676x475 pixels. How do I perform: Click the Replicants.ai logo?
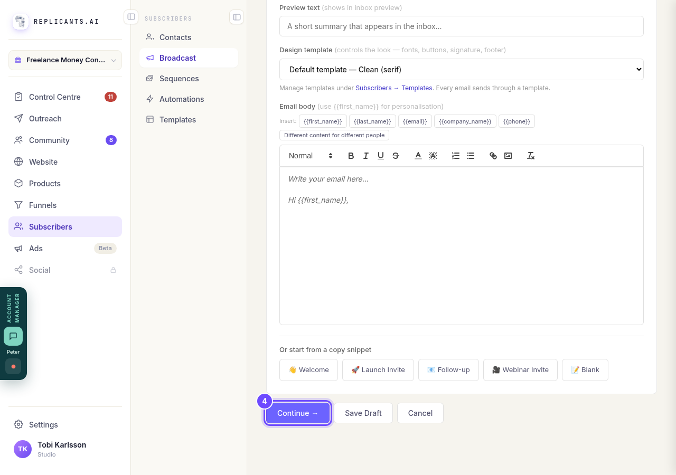coord(21,22)
